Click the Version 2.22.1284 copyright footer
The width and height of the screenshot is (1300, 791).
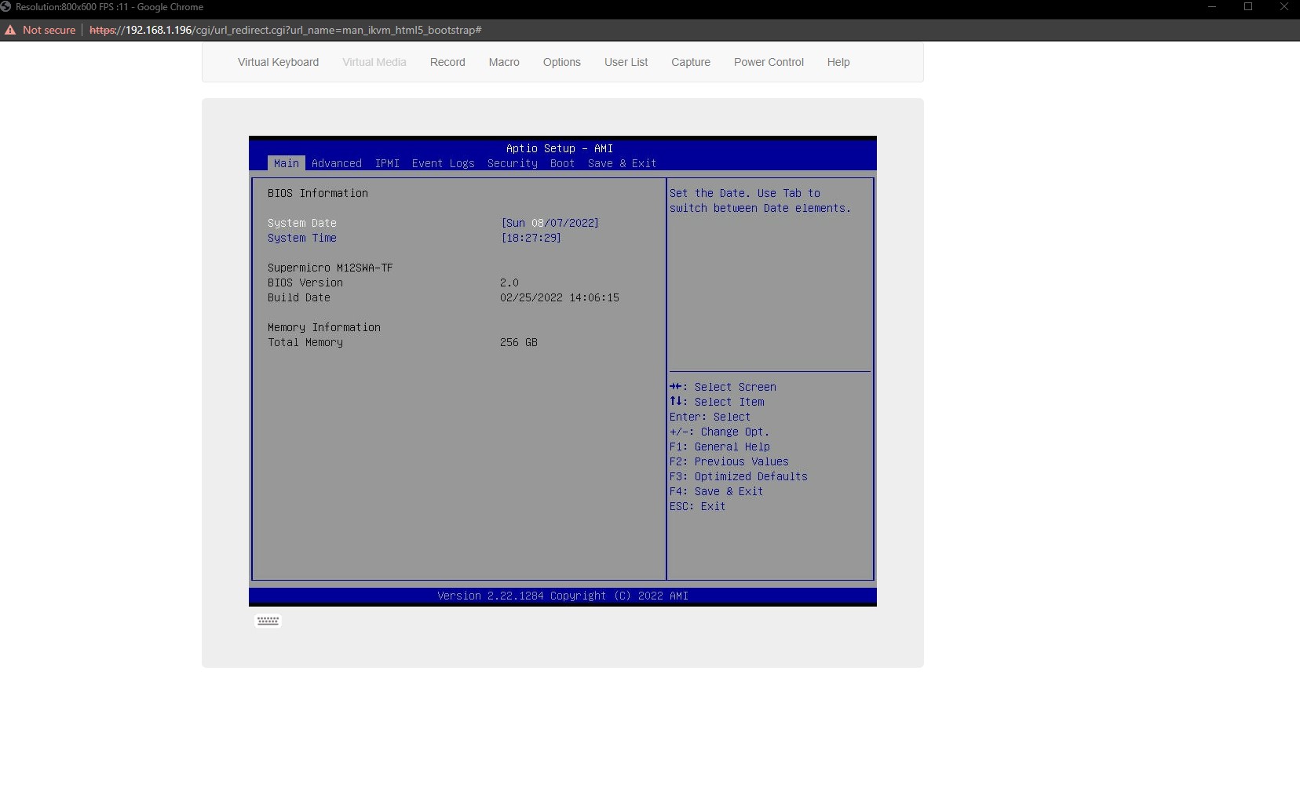point(563,596)
